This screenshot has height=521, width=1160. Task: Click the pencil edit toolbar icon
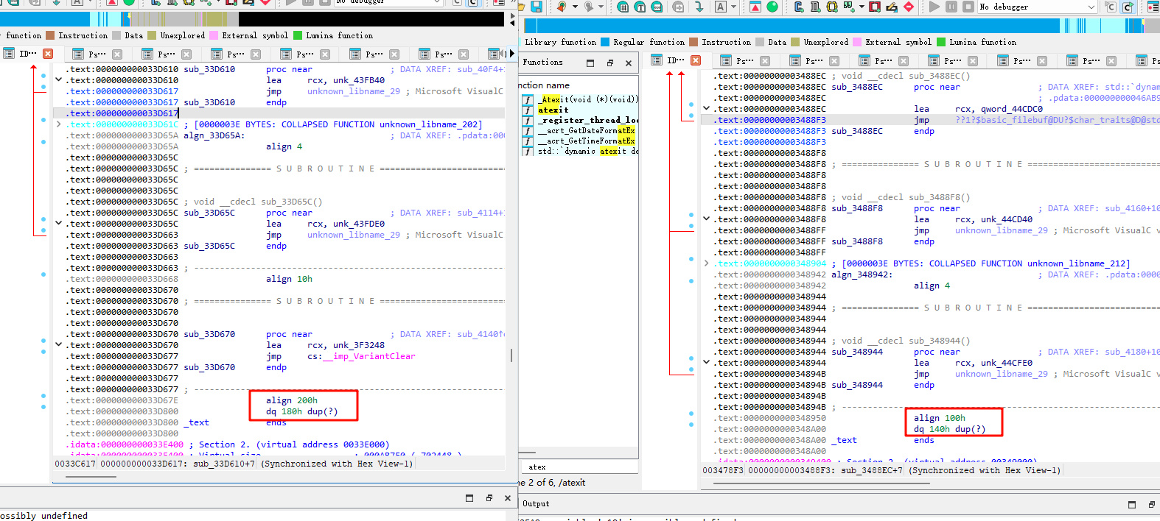[892, 7]
